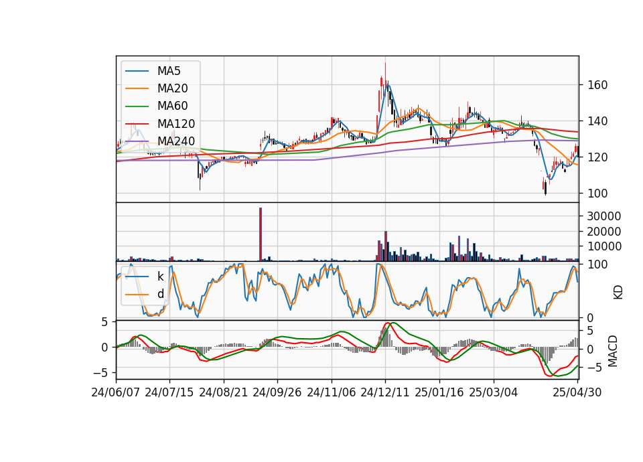Click the 10000 volume axis tick label
This screenshot has width=643, height=462.
pyautogui.click(x=604, y=247)
